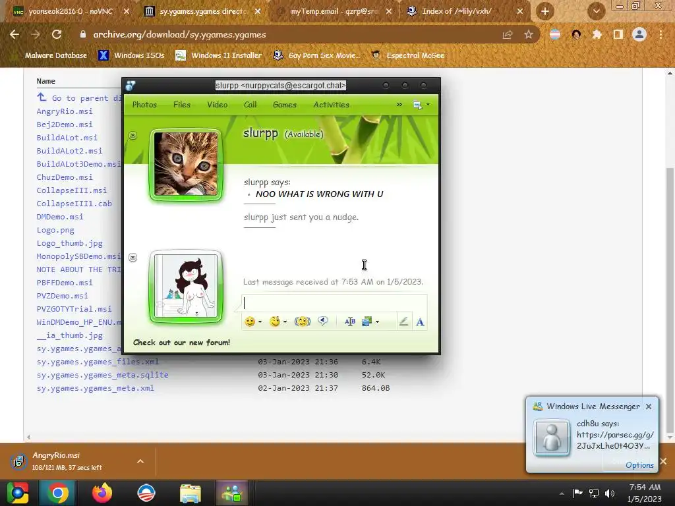Screen dimensions: 675x506
Task: Open the Extensions puzzle piece icon
Action: click(597, 34)
